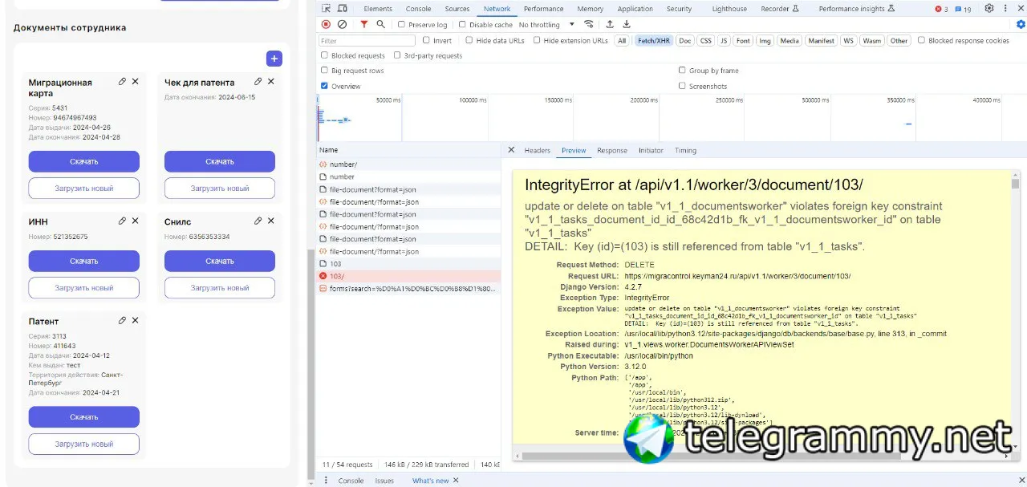Screen dimensions: 1027x487
Task: Switch to the Headers tab
Action: (538, 150)
